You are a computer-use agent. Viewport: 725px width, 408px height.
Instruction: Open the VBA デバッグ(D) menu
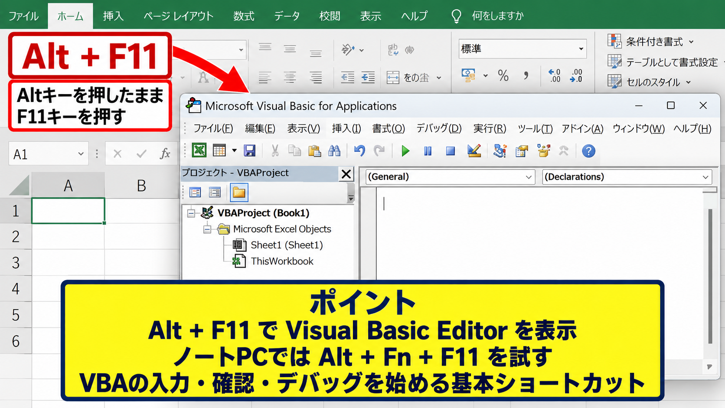click(439, 128)
